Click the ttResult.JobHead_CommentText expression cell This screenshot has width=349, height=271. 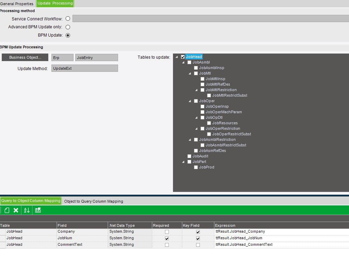(x=282, y=244)
